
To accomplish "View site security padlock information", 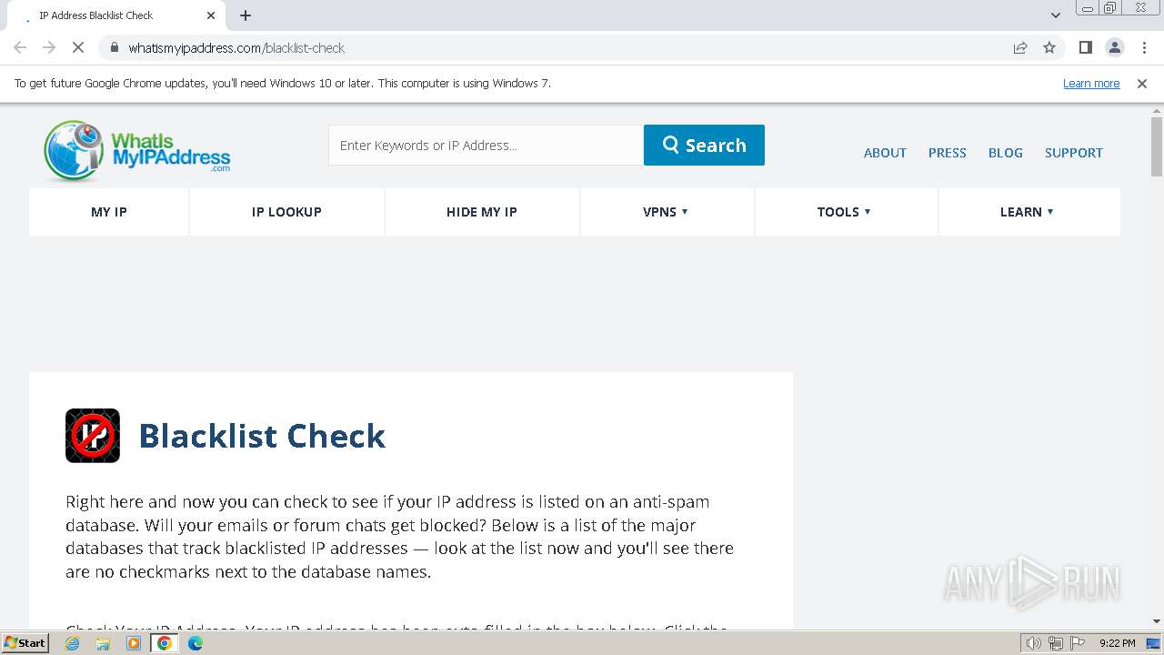I will tap(115, 47).
